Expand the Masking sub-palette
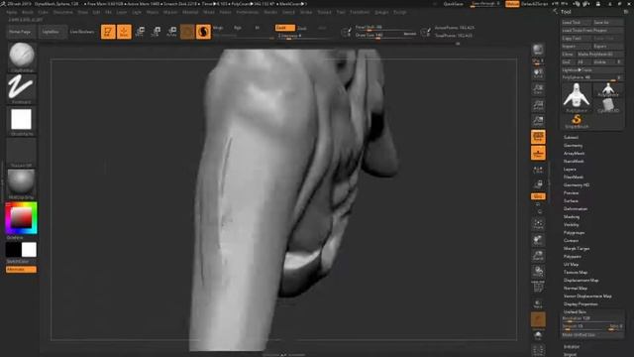Image resolution: width=634 pixels, height=357 pixels. coord(572,217)
